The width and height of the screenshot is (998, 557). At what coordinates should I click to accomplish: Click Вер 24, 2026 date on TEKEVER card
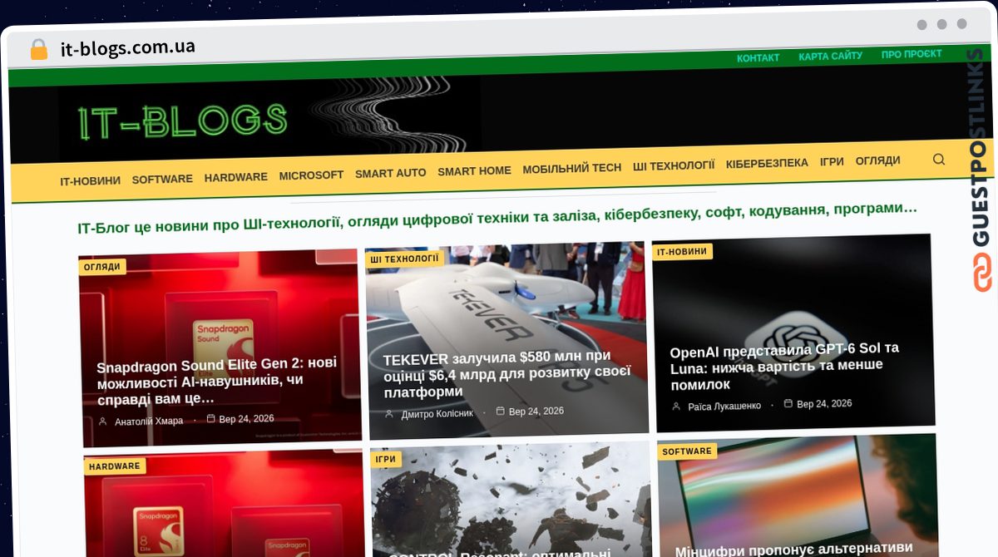536,412
